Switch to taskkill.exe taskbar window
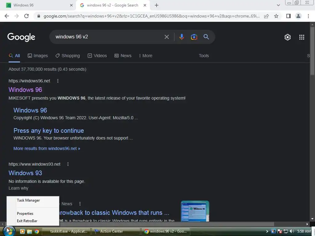Screen dimensions: 315x236 click(x=66, y=231)
